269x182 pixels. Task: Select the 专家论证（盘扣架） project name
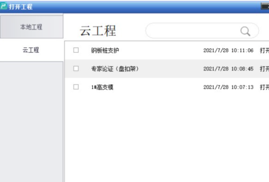(x=115, y=69)
